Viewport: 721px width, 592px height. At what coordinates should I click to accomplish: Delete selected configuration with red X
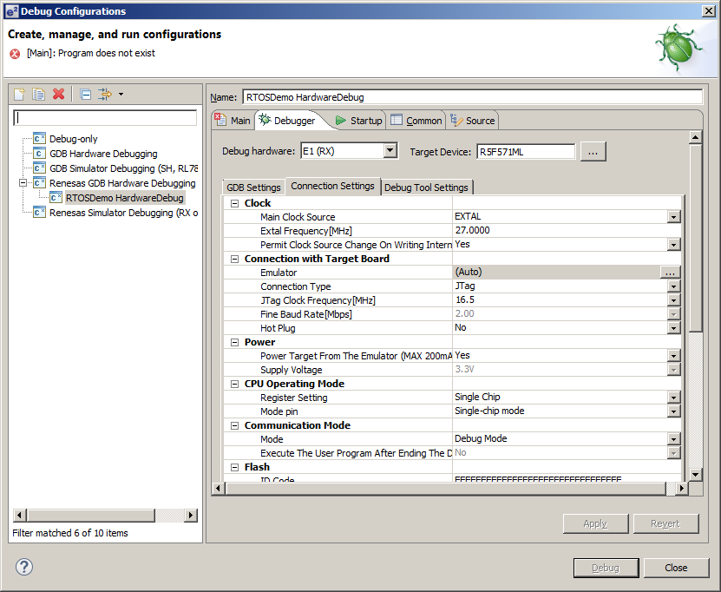[x=59, y=94]
